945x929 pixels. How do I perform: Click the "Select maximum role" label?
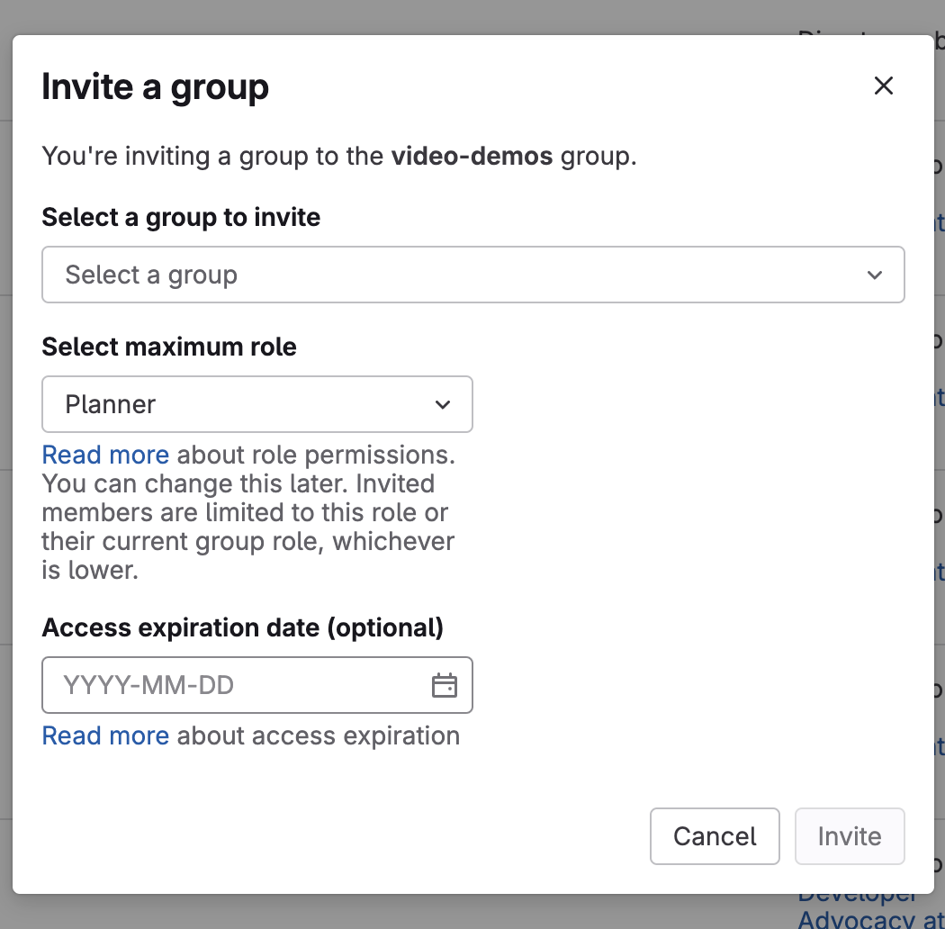coord(168,347)
